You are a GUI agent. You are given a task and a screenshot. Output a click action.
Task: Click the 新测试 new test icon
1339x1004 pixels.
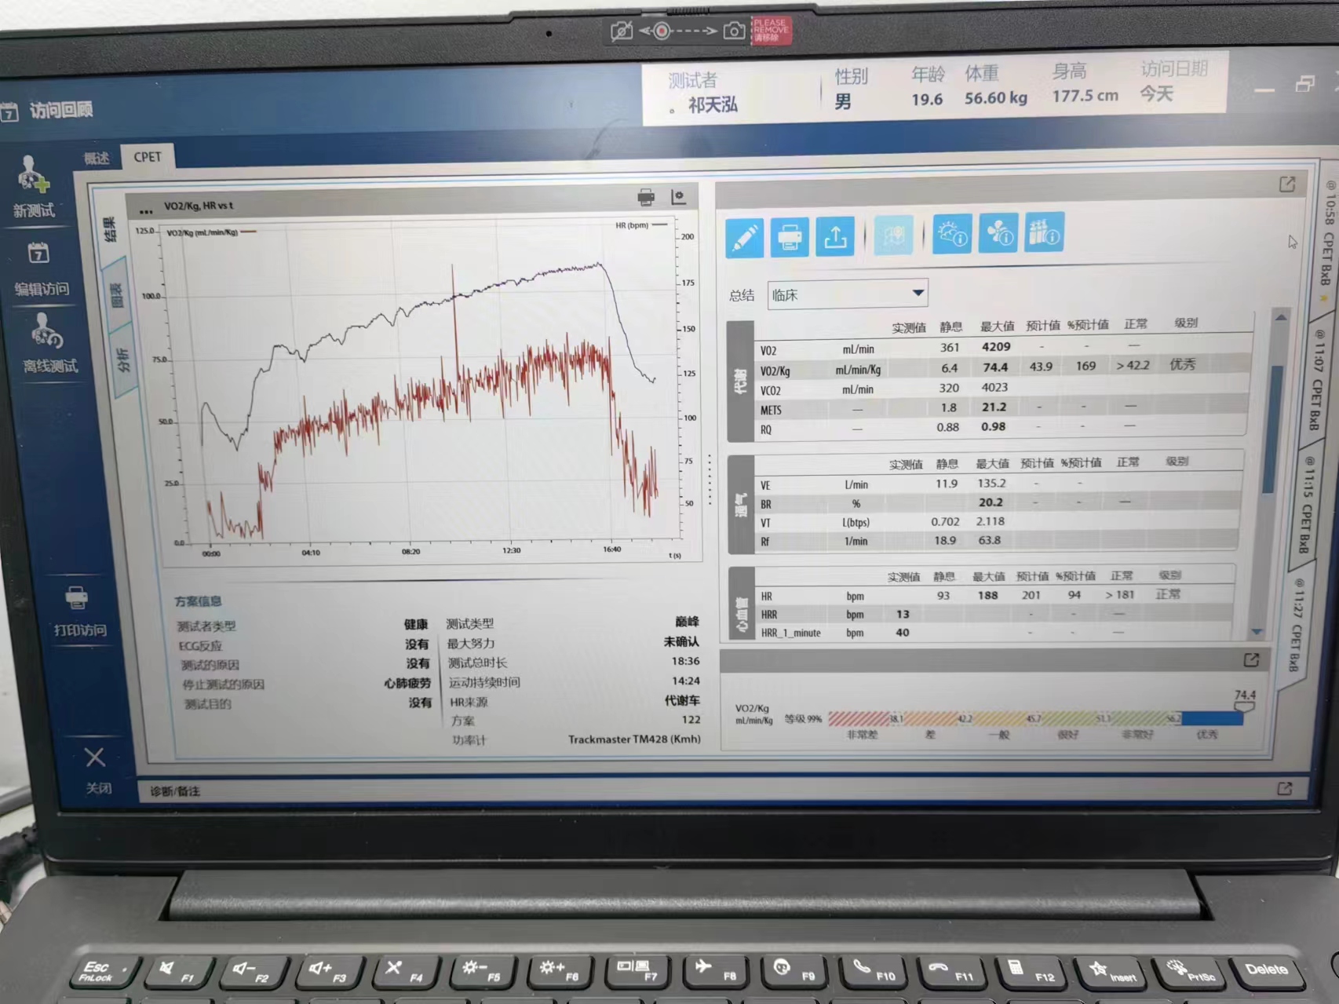click(x=33, y=174)
